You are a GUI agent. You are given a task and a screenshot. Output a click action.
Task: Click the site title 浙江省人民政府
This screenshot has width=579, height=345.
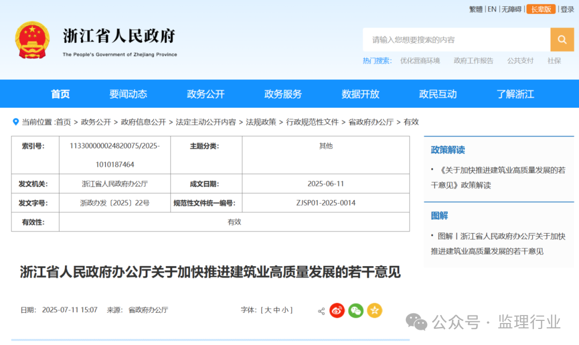coord(119,36)
